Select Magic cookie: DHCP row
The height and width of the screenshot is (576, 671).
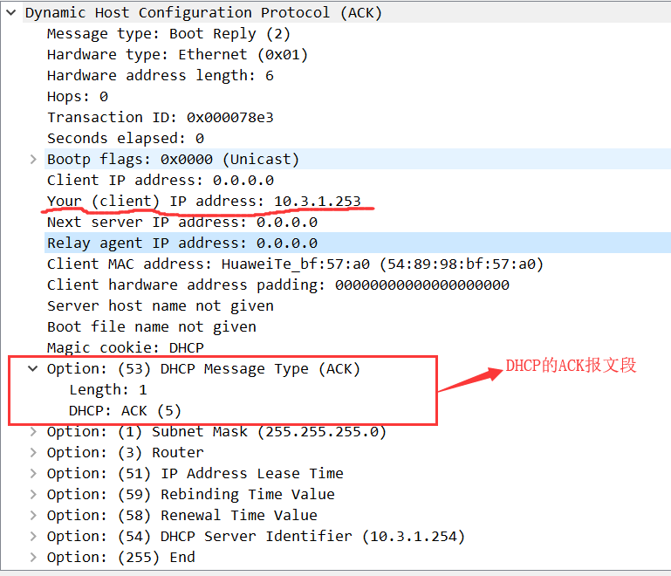(x=126, y=348)
